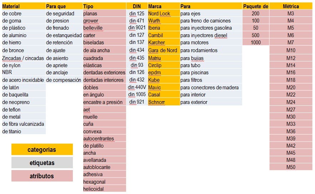Click the 'de titanio' material cell

(24, 131)
